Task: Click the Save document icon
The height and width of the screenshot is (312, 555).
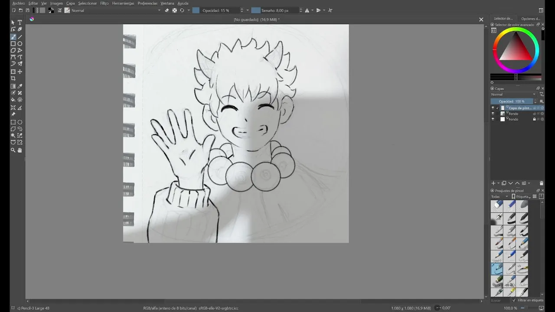Action: (28, 10)
